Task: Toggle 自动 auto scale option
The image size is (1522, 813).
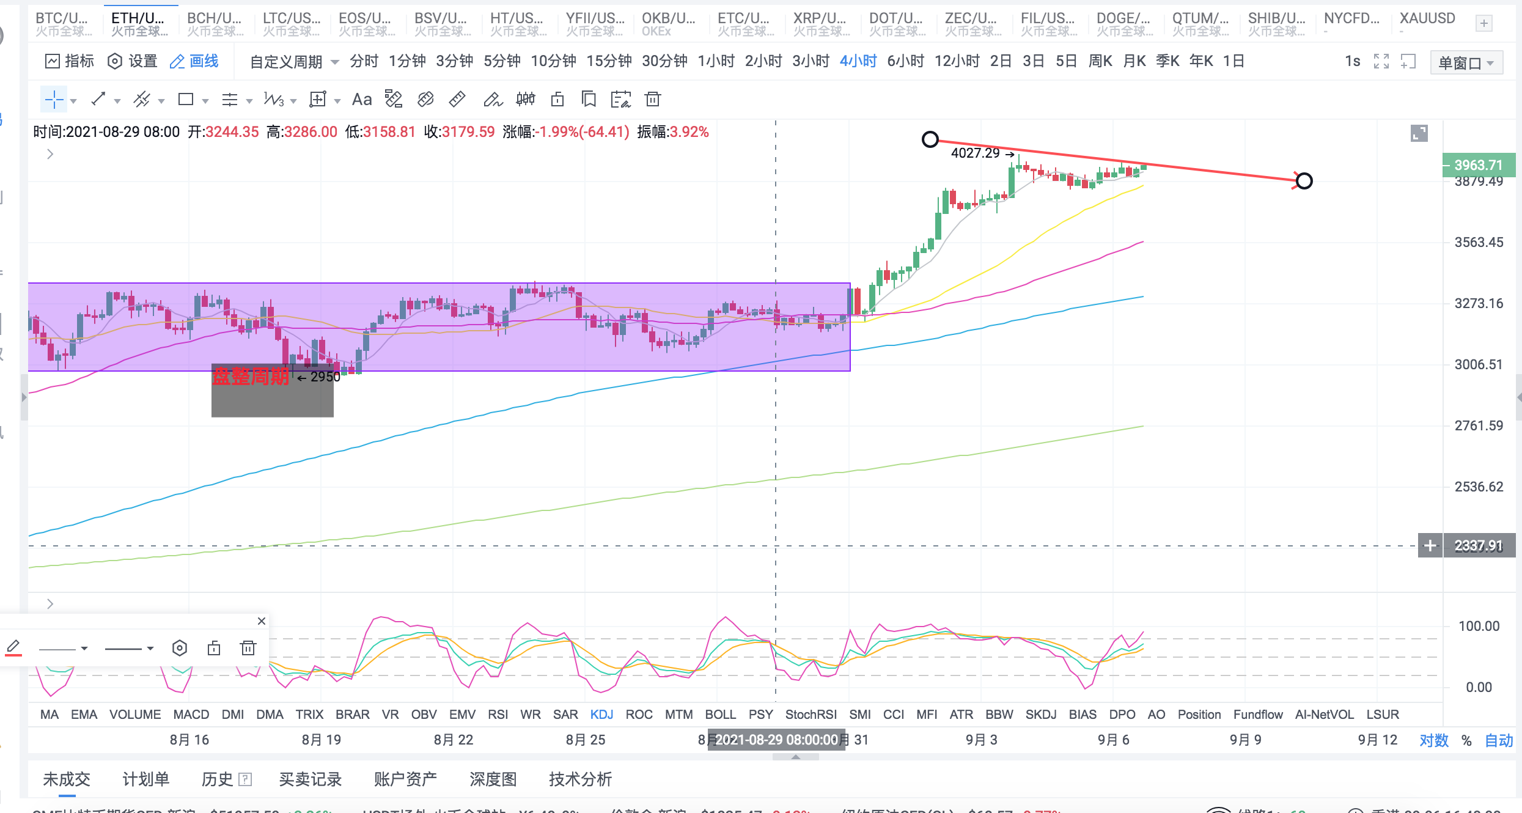Action: (x=1499, y=740)
